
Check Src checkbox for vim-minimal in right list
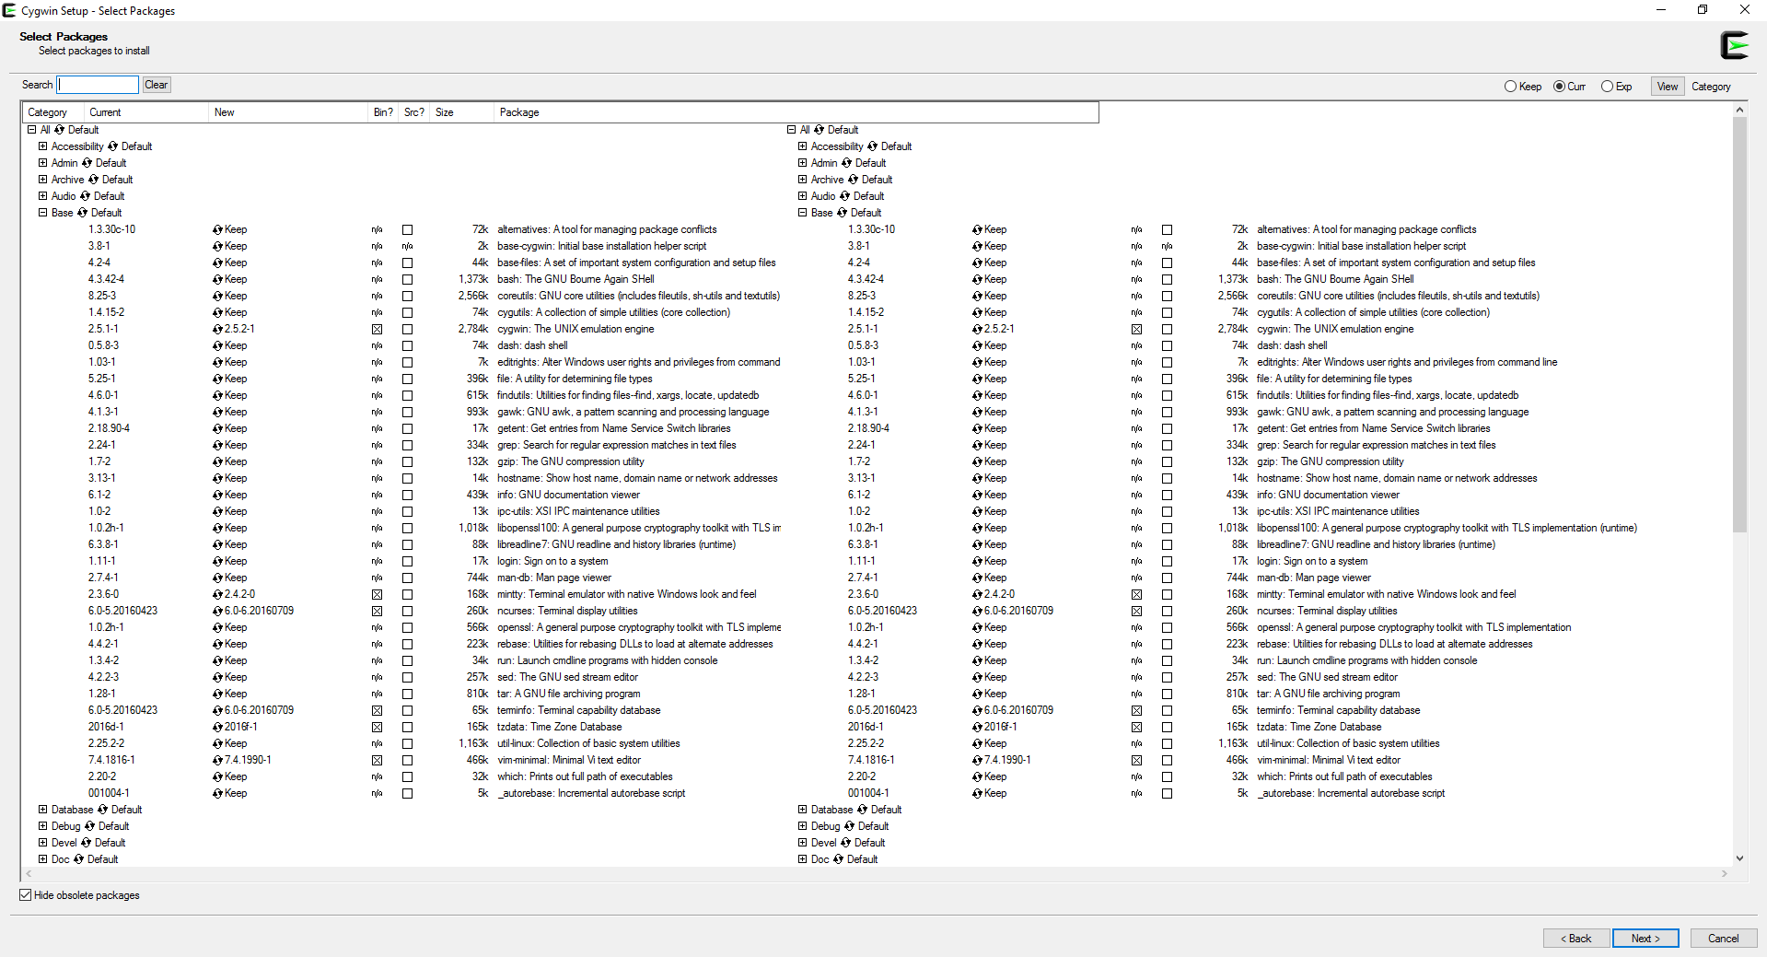[1167, 760]
